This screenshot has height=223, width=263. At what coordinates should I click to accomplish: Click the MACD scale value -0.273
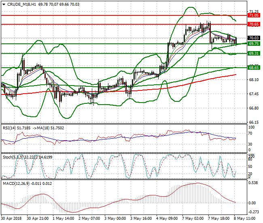coord(253,212)
